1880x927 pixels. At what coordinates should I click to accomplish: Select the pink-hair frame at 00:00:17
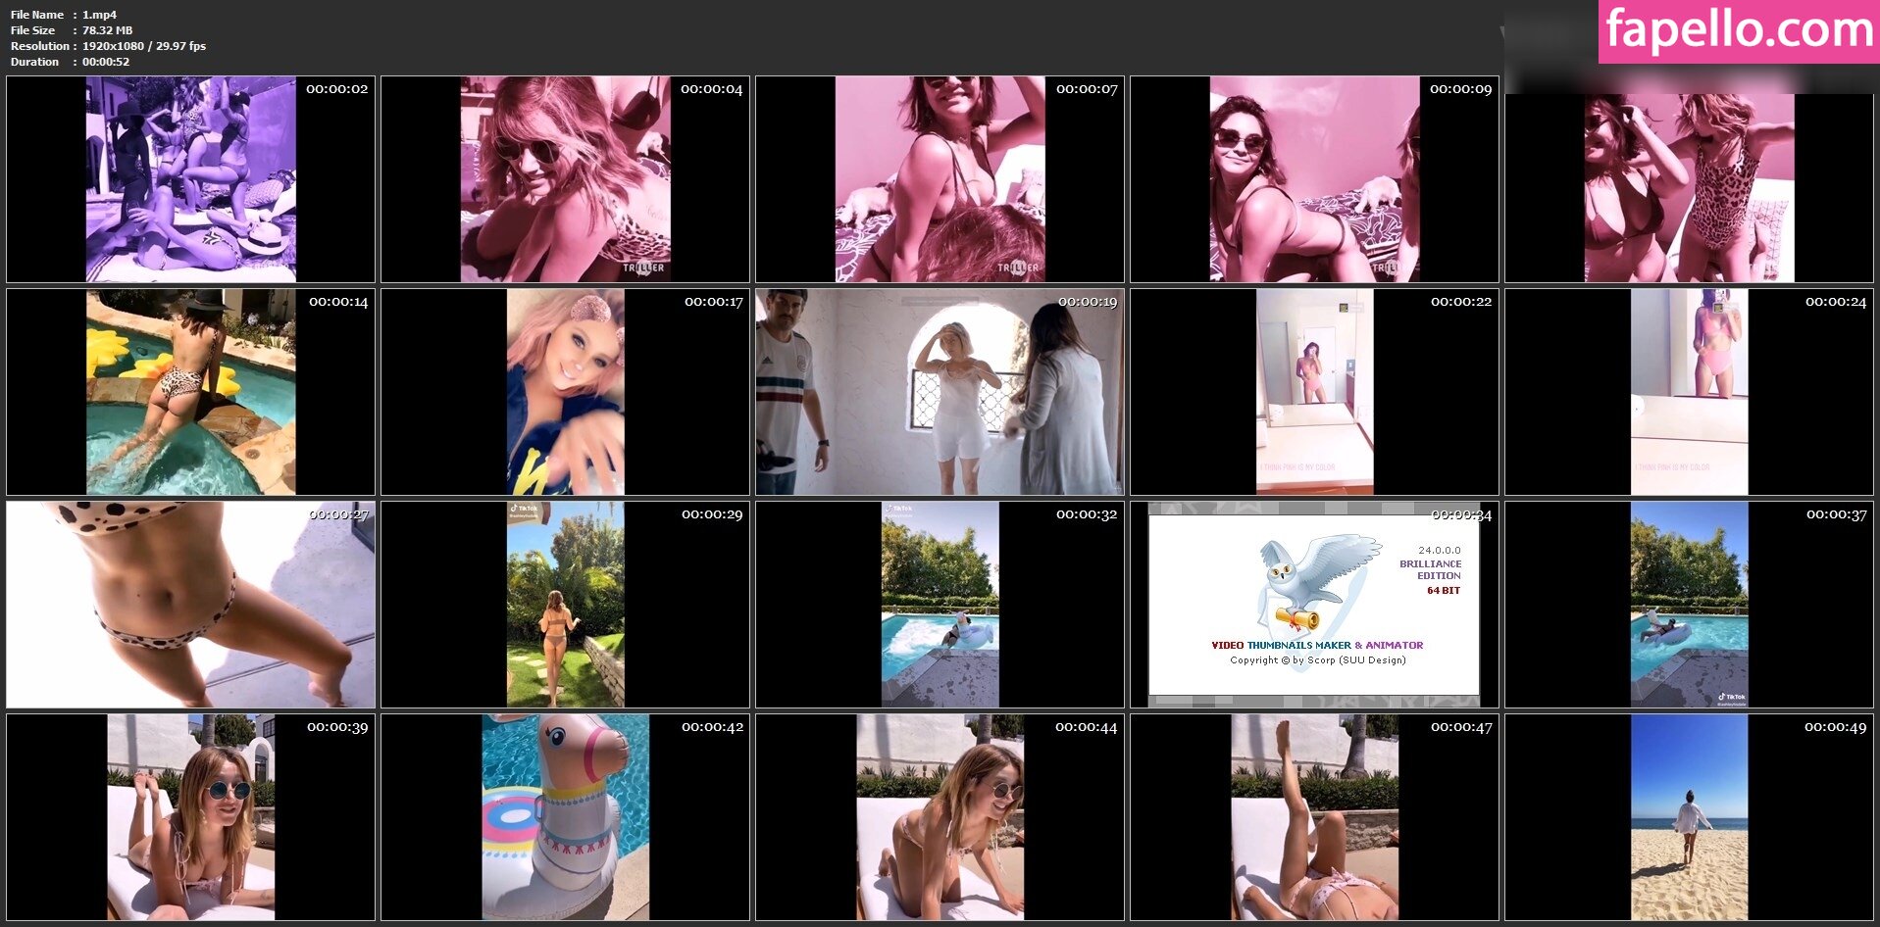pyautogui.click(x=565, y=392)
